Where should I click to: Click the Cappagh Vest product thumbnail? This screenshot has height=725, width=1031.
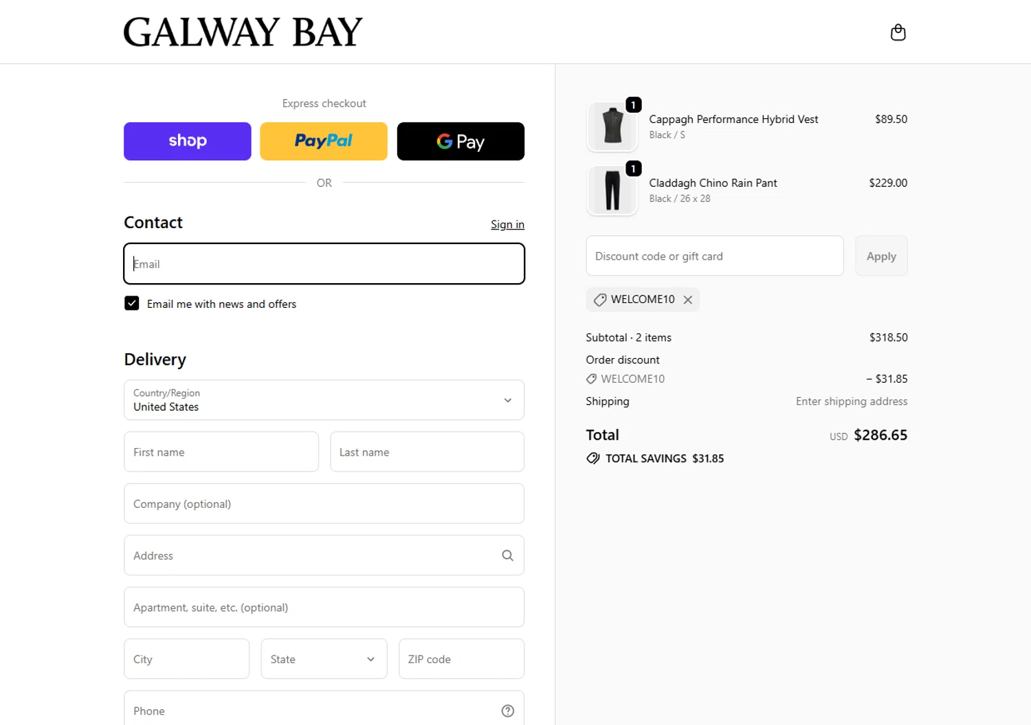(x=612, y=126)
